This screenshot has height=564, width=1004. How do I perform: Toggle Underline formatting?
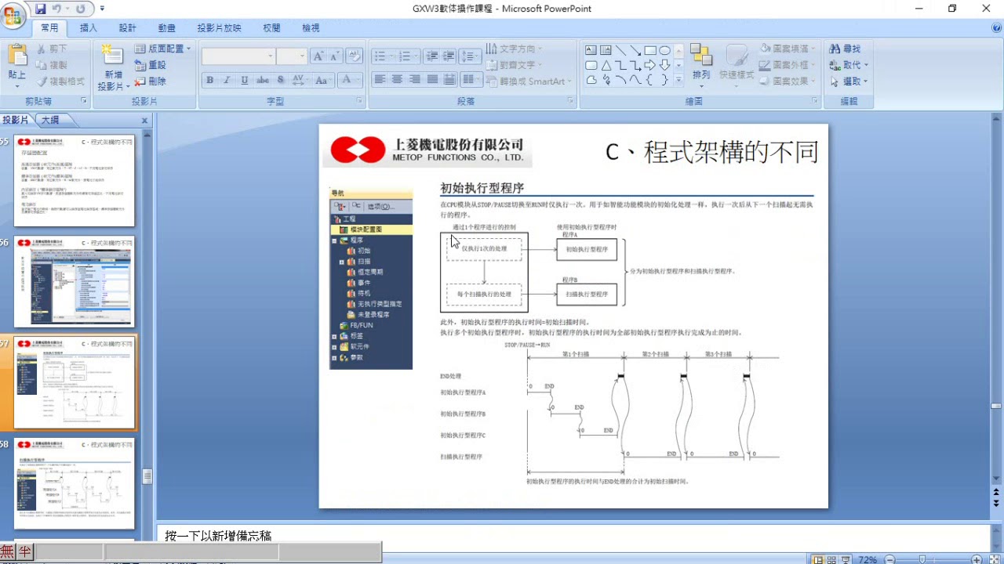(245, 80)
